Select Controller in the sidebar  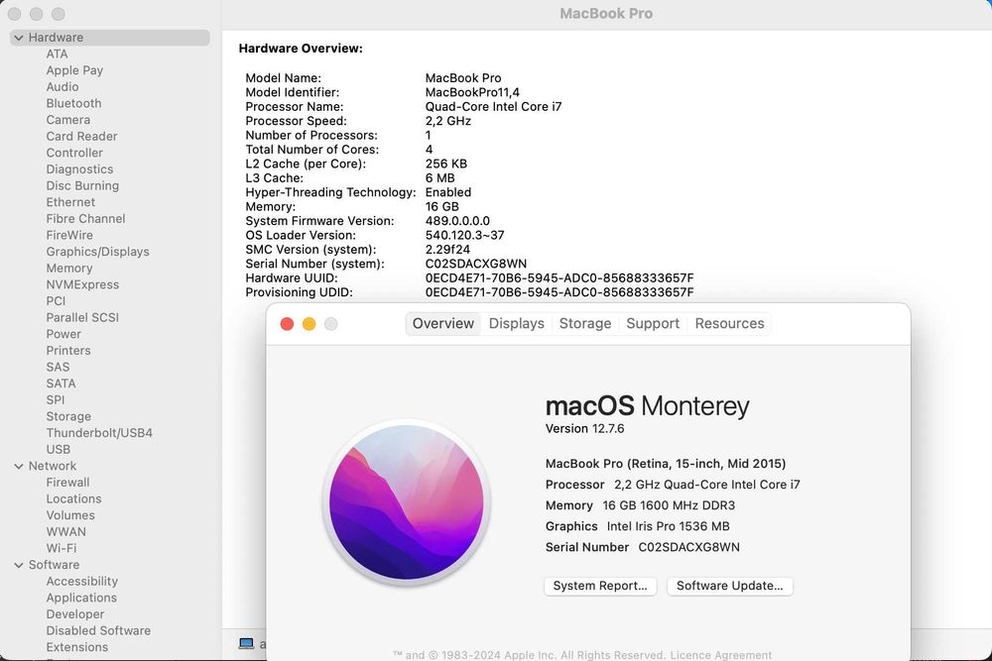coord(74,153)
